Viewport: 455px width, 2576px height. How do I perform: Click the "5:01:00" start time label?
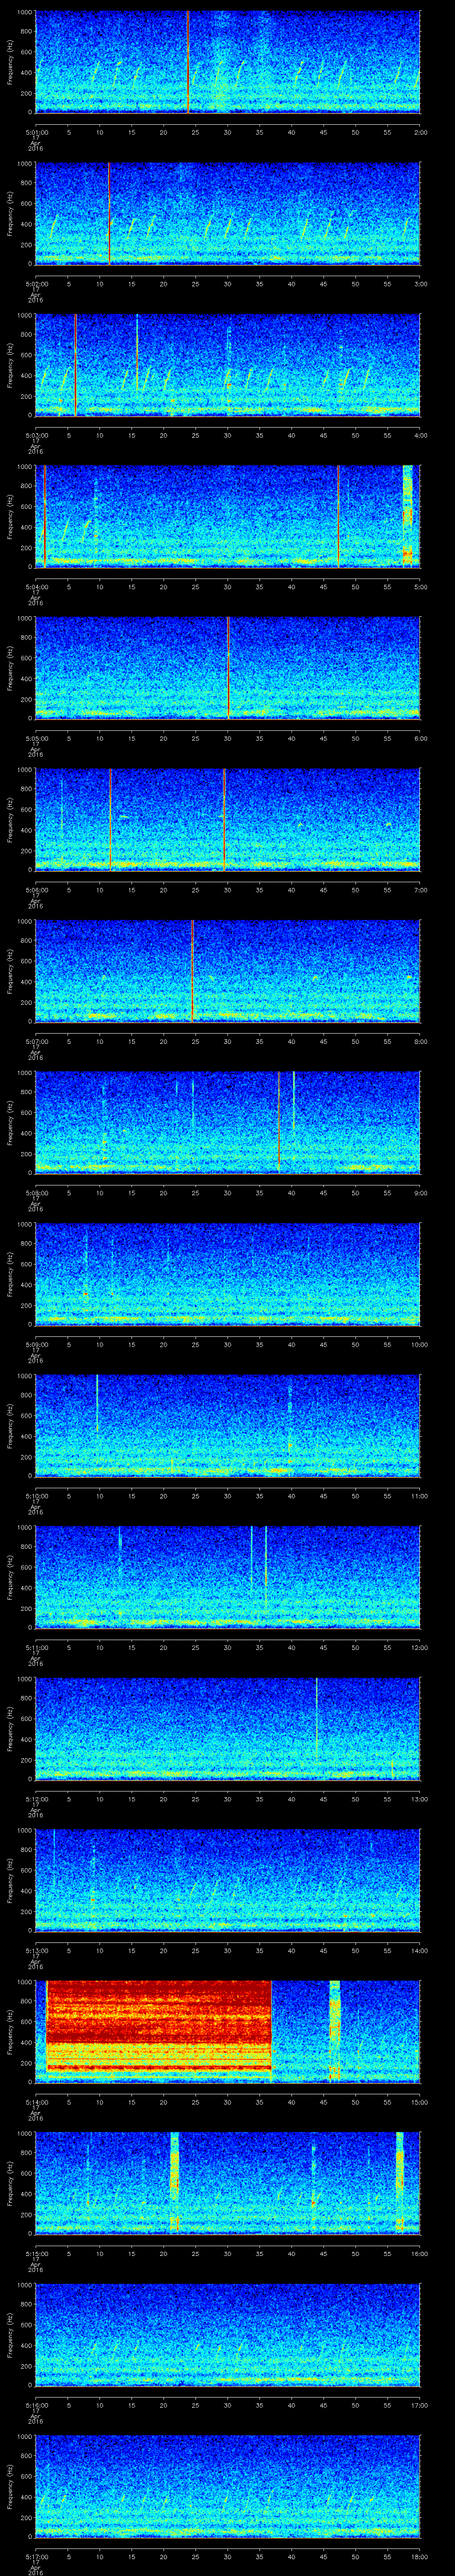[x=36, y=132]
